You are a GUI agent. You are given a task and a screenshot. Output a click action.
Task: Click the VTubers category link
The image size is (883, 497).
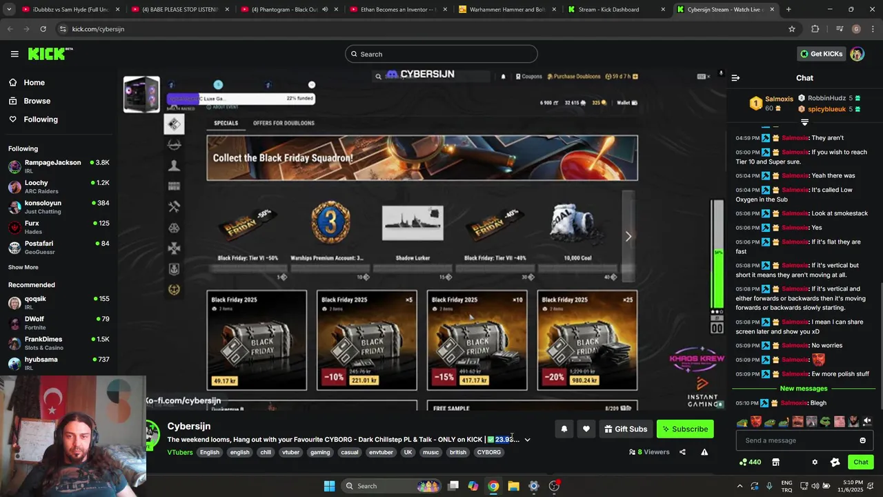(180, 452)
